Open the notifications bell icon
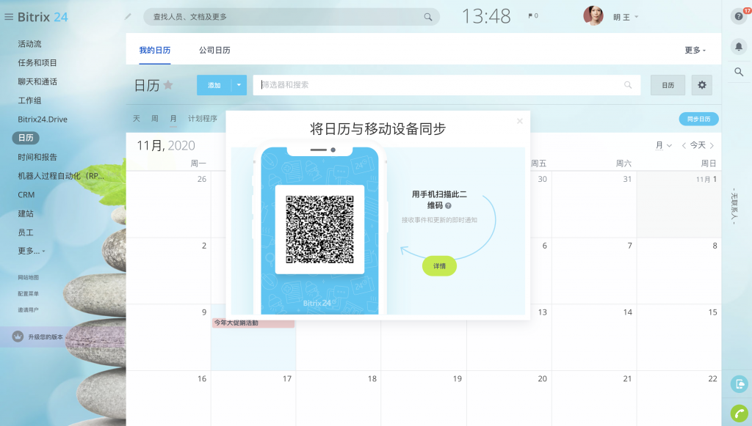The width and height of the screenshot is (752, 426). [739, 46]
